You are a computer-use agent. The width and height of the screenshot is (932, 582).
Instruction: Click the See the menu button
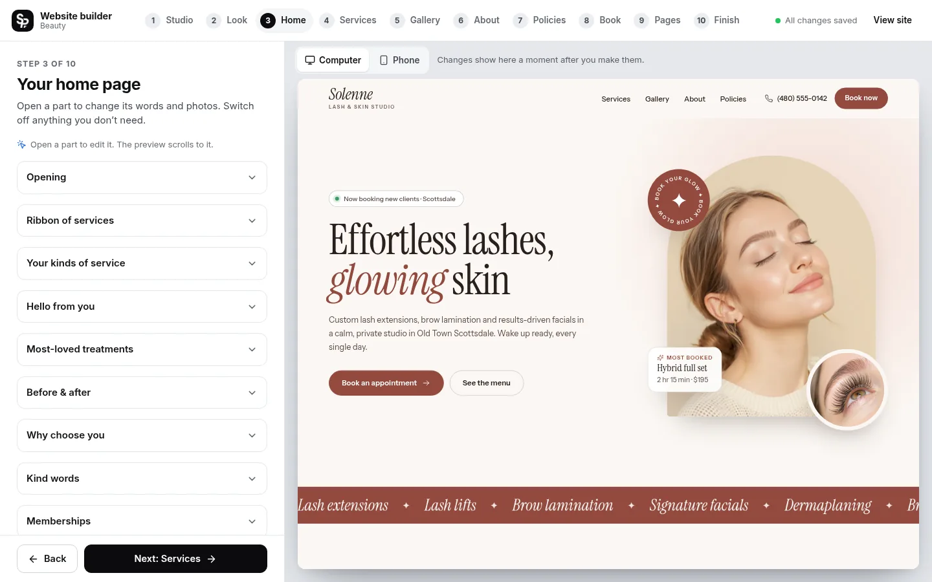point(487,383)
